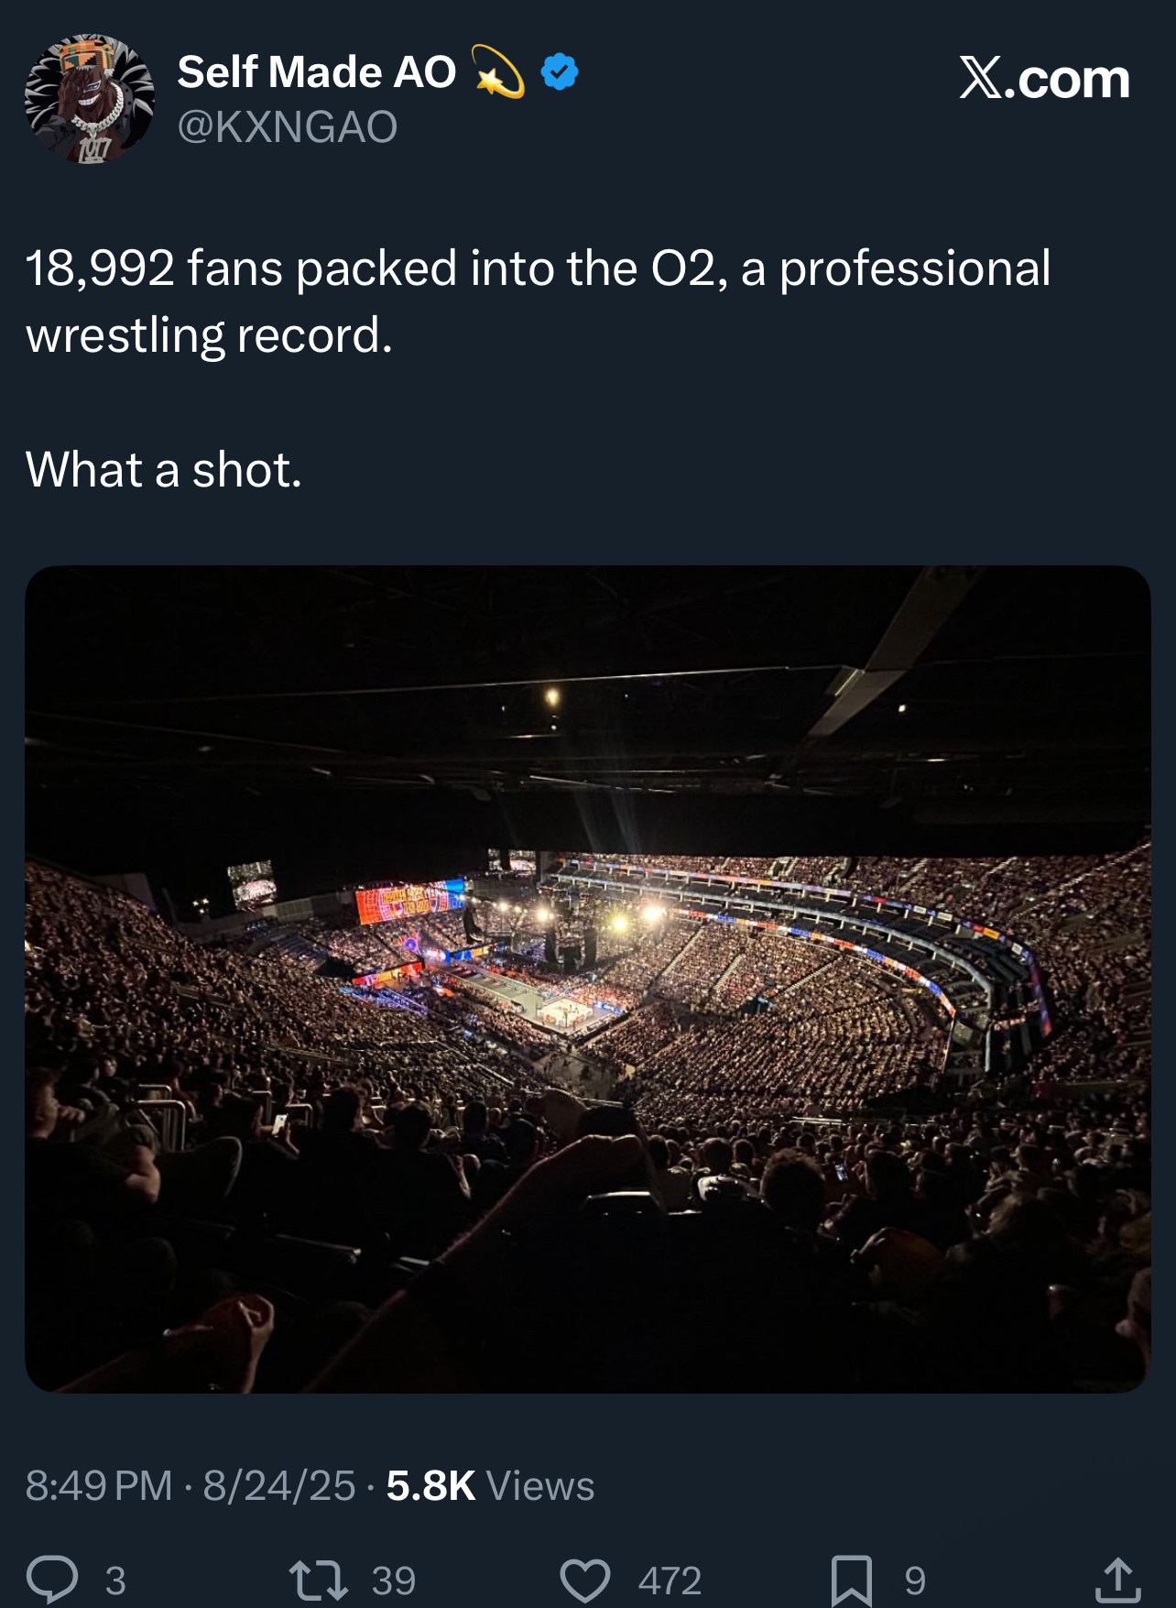Viewport: 1176px width, 1608px height.
Task: Click the dizzy star emoji beside the name
Action: (498, 71)
